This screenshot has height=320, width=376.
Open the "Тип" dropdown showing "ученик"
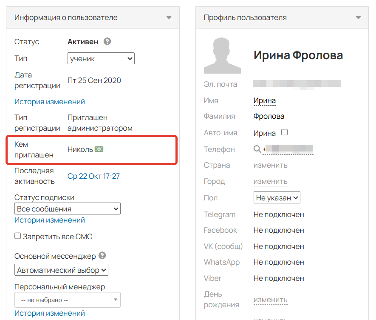click(101, 58)
